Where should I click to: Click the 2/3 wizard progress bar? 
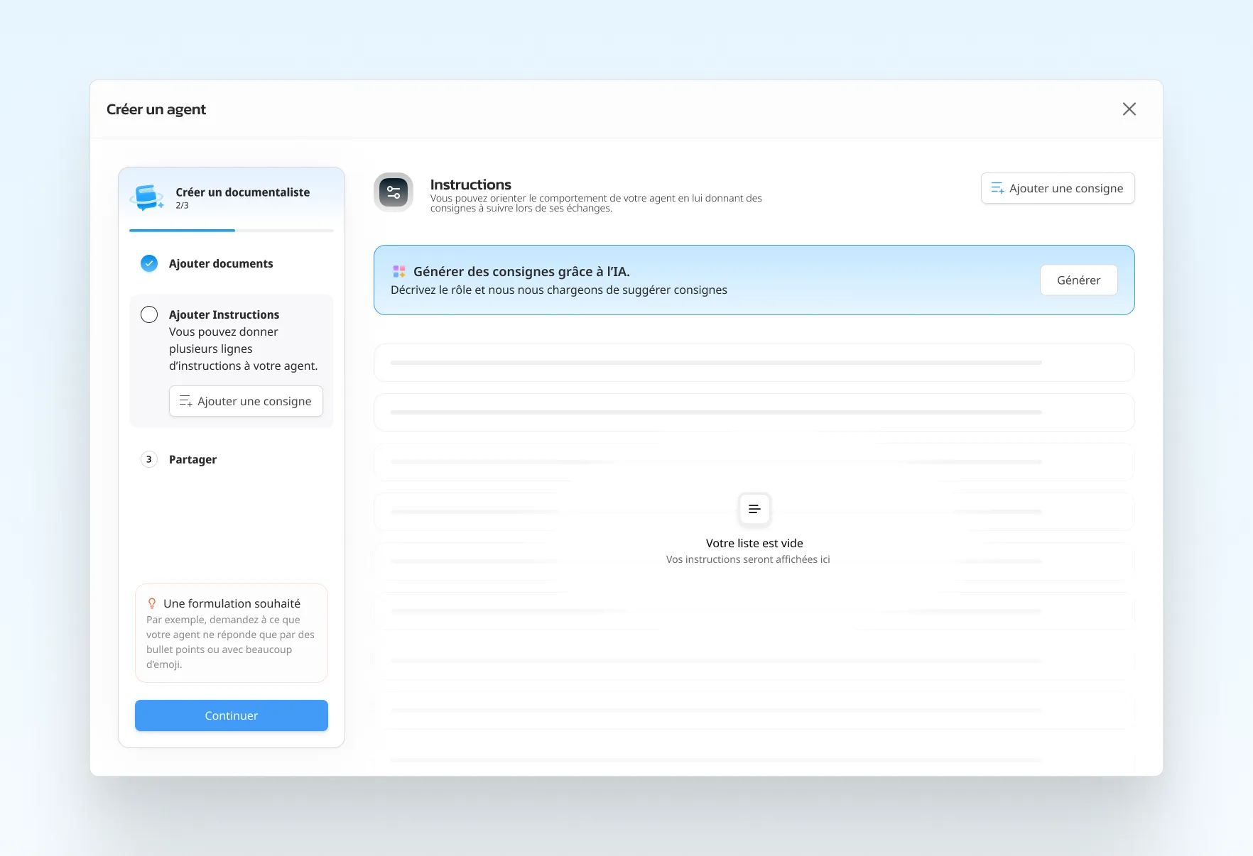[x=232, y=231]
